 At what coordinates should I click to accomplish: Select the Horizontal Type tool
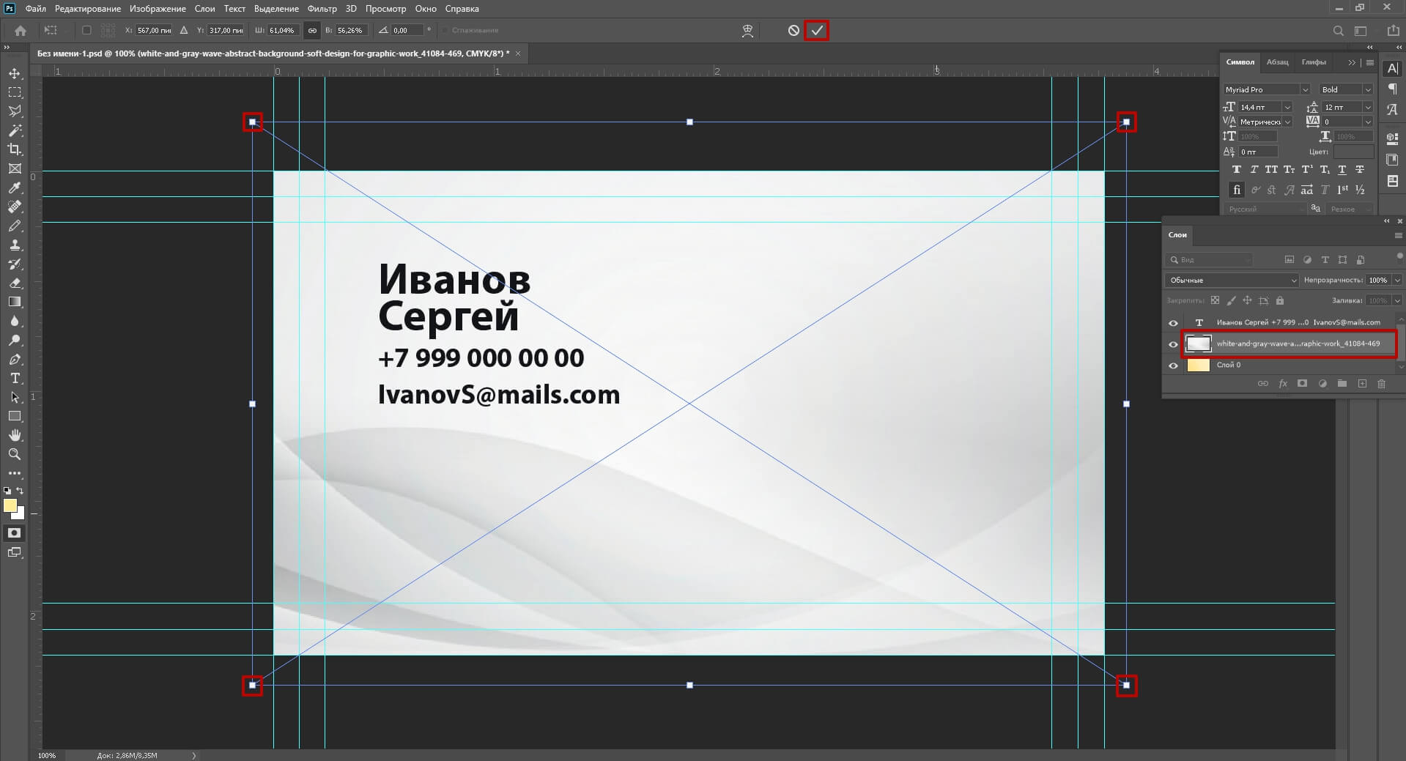coord(15,378)
